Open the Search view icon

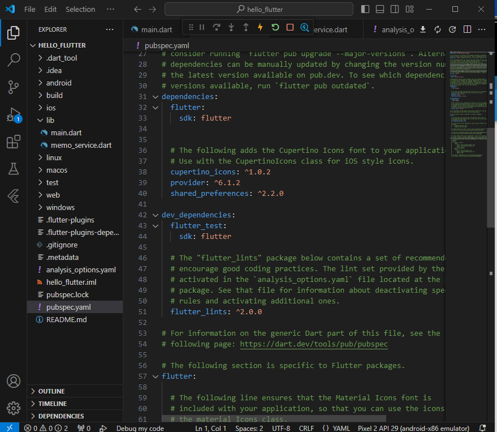point(14,59)
